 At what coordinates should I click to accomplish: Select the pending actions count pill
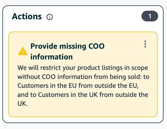tap(150, 17)
